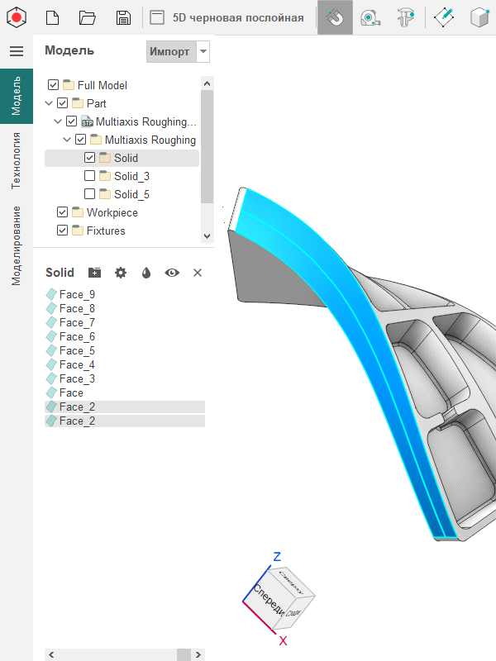Switch to the Технология tab
Screen dimensions: 496x661
16,160
